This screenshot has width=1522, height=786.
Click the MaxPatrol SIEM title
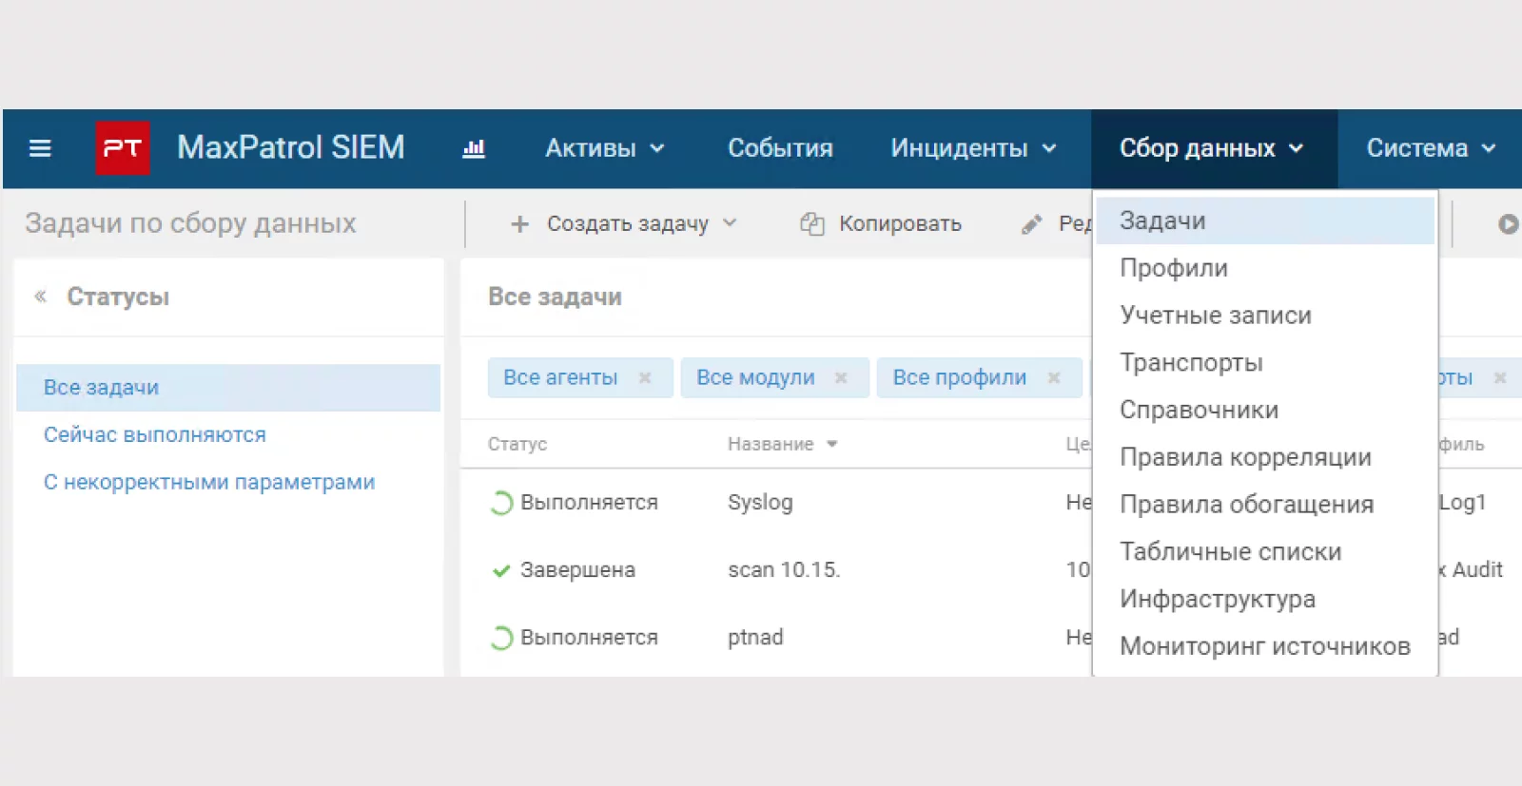(x=291, y=147)
